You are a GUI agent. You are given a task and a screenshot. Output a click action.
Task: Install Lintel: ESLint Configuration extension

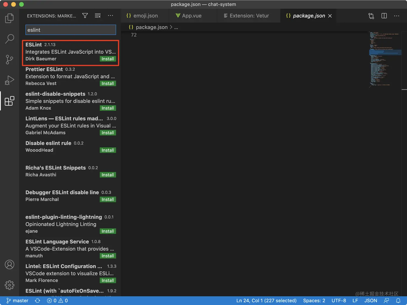point(108,281)
